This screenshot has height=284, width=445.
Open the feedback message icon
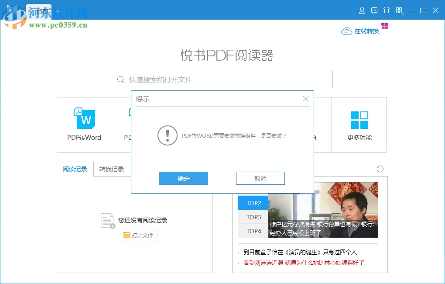pyautogui.click(x=374, y=10)
